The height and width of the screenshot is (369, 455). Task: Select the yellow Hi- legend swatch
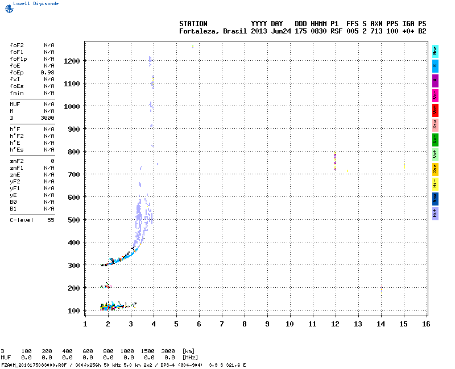coord(435,183)
